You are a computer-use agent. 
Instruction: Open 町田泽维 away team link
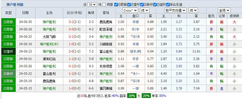pos(106,29)
